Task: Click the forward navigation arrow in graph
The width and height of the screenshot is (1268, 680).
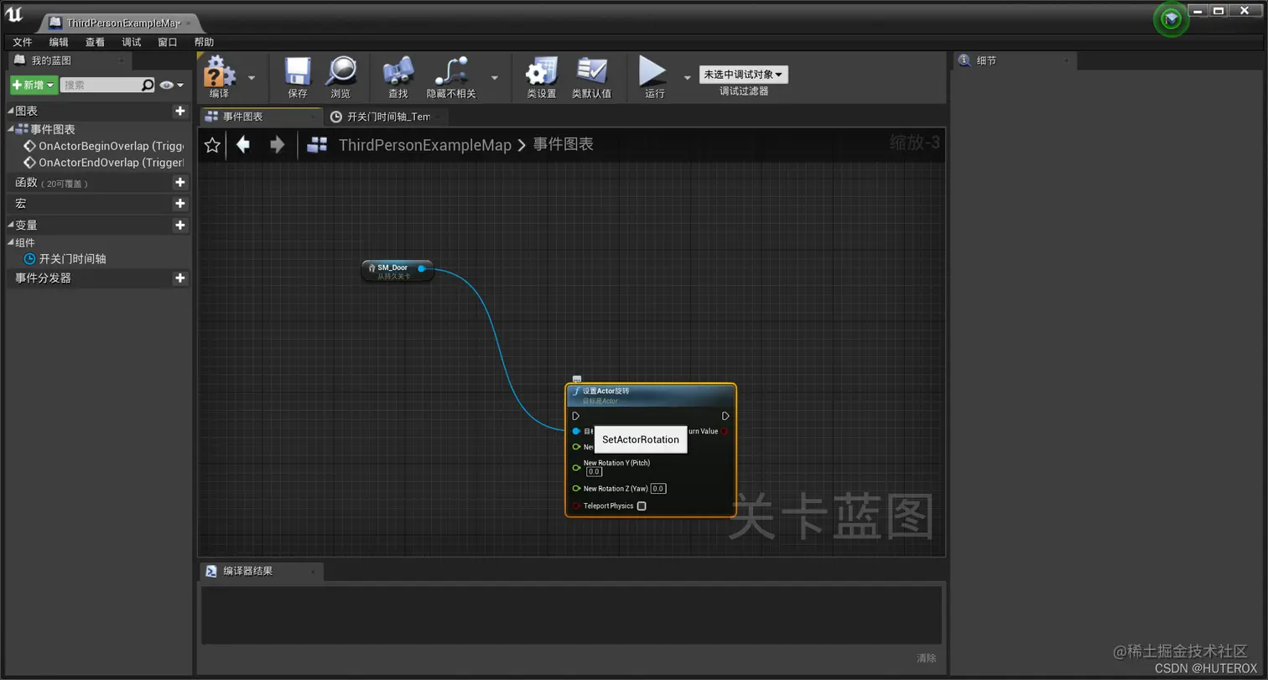Action: pos(277,145)
